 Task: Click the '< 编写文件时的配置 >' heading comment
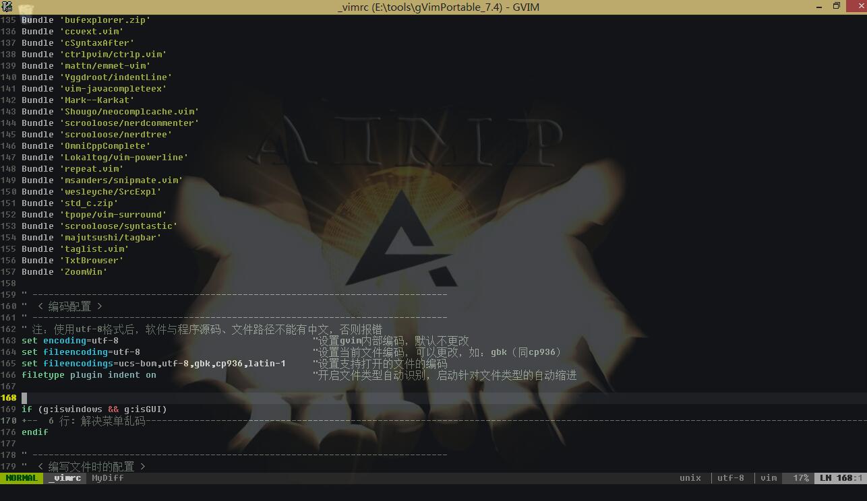pos(92,467)
